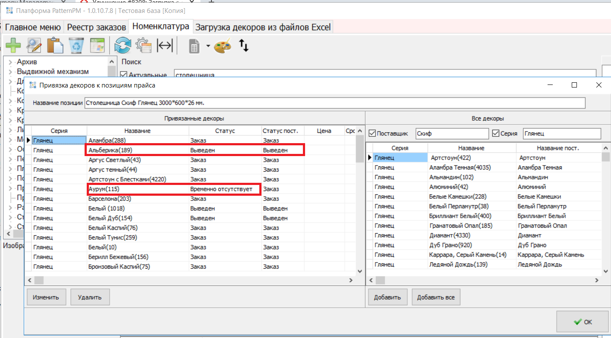611x338 pixels.
Task: Switch to the Реестр заказов tab
Action: (96, 27)
